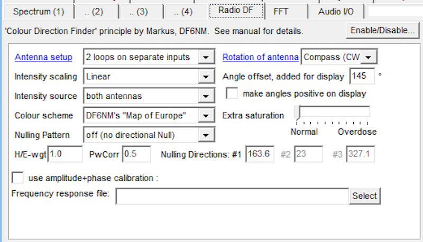Select the .. (2) spectrum tab
Screen dimensions: 423x242
coord(94,11)
